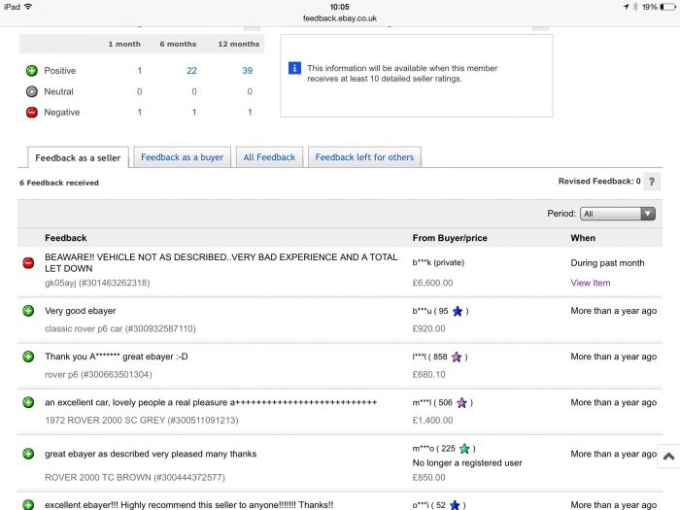The image size is (680, 510).
Task: Click green plus icon beside Thank you A*******
Action: pyautogui.click(x=28, y=357)
